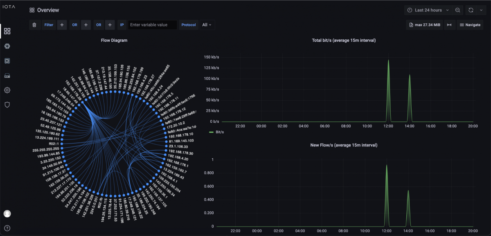
Task: Refresh the dashboard
Action: pyautogui.click(x=471, y=10)
